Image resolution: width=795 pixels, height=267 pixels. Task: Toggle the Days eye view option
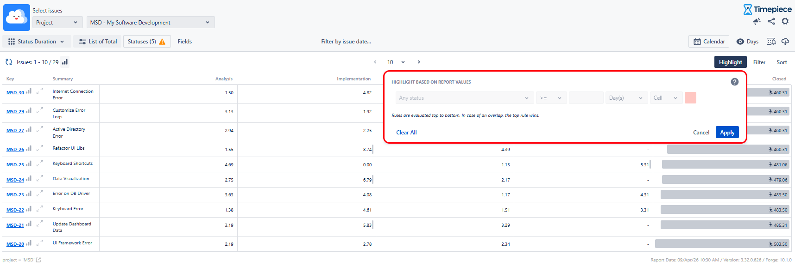click(747, 42)
